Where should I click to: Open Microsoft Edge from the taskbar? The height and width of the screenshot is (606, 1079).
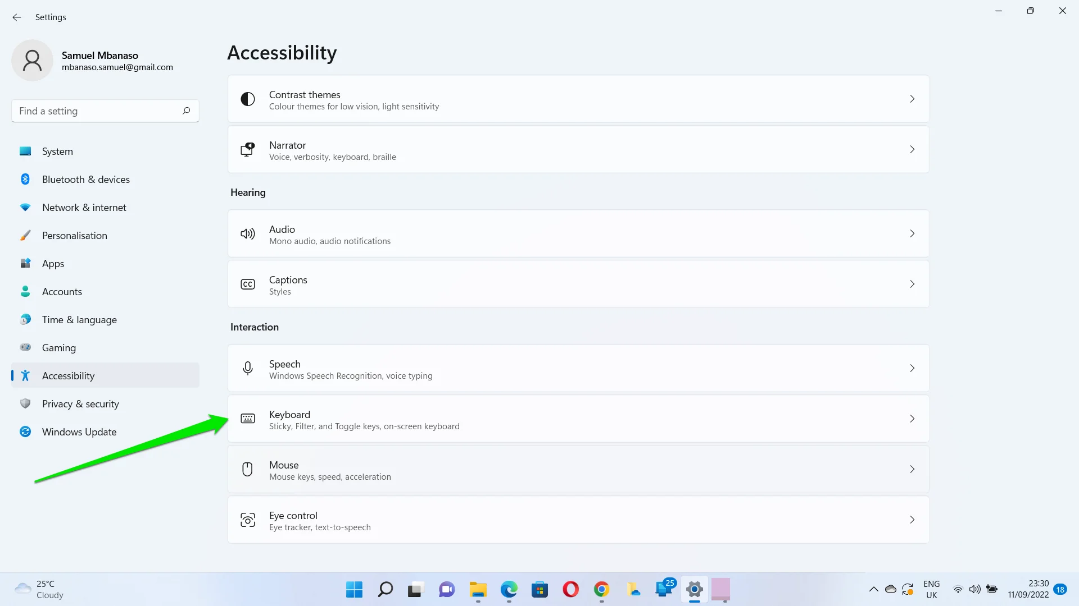pyautogui.click(x=509, y=590)
